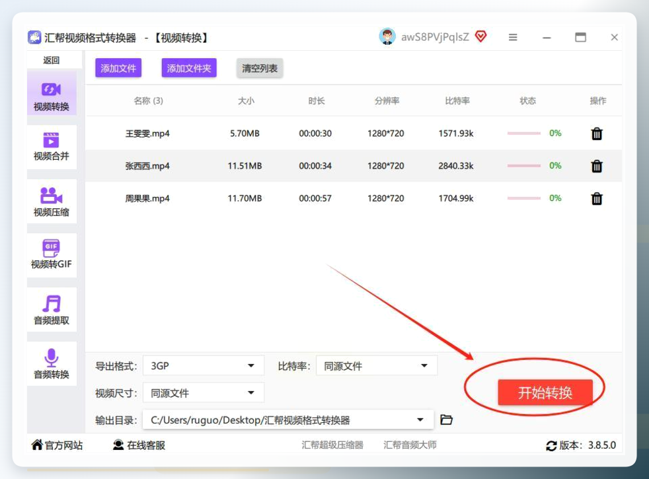649x479 pixels.
Task: Select file name 王雯雯.mp4
Action: (x=147, y=133)
